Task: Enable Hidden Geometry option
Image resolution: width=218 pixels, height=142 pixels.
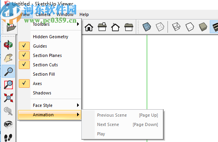Action: [49, 37]
